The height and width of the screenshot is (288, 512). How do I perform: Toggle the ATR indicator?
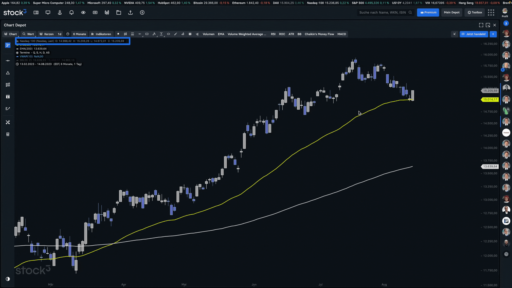point(291,34)
